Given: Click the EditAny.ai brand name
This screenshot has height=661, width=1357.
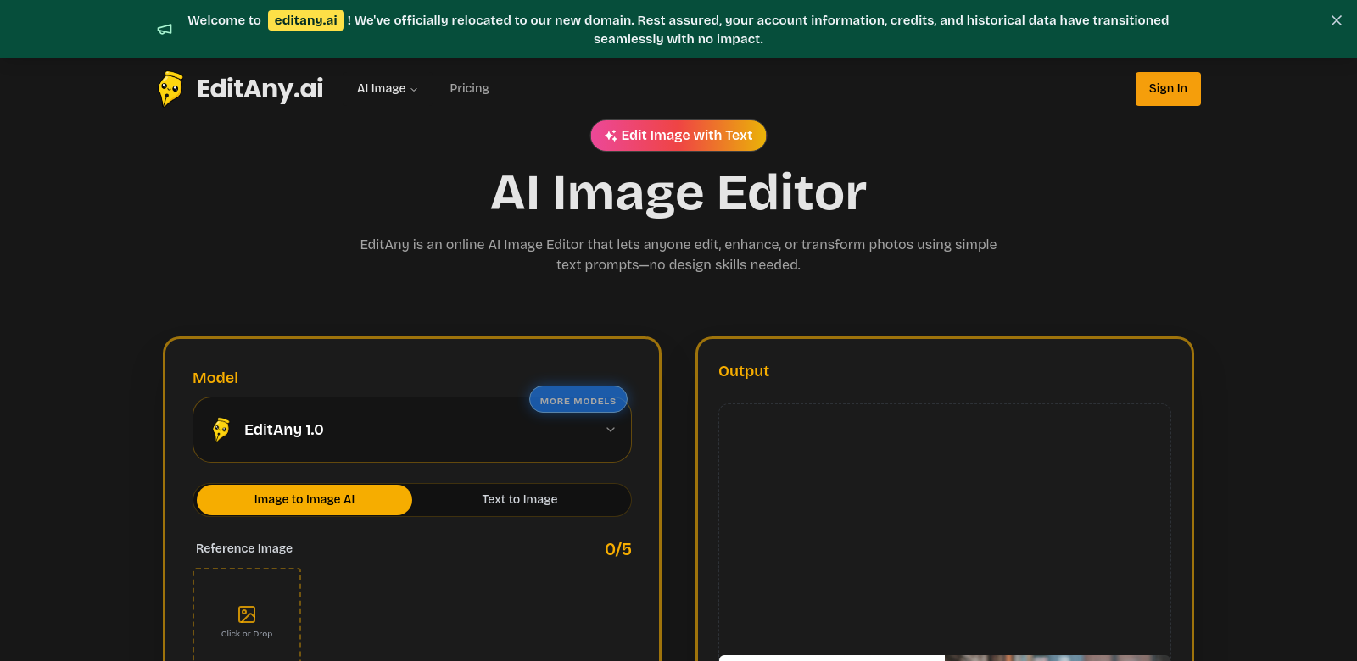Looking at the screenshot, I should [260, 88].
